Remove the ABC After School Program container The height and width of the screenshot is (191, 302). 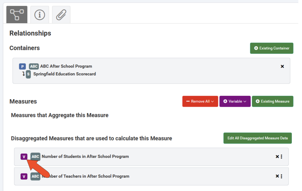(x=282, y=66)
